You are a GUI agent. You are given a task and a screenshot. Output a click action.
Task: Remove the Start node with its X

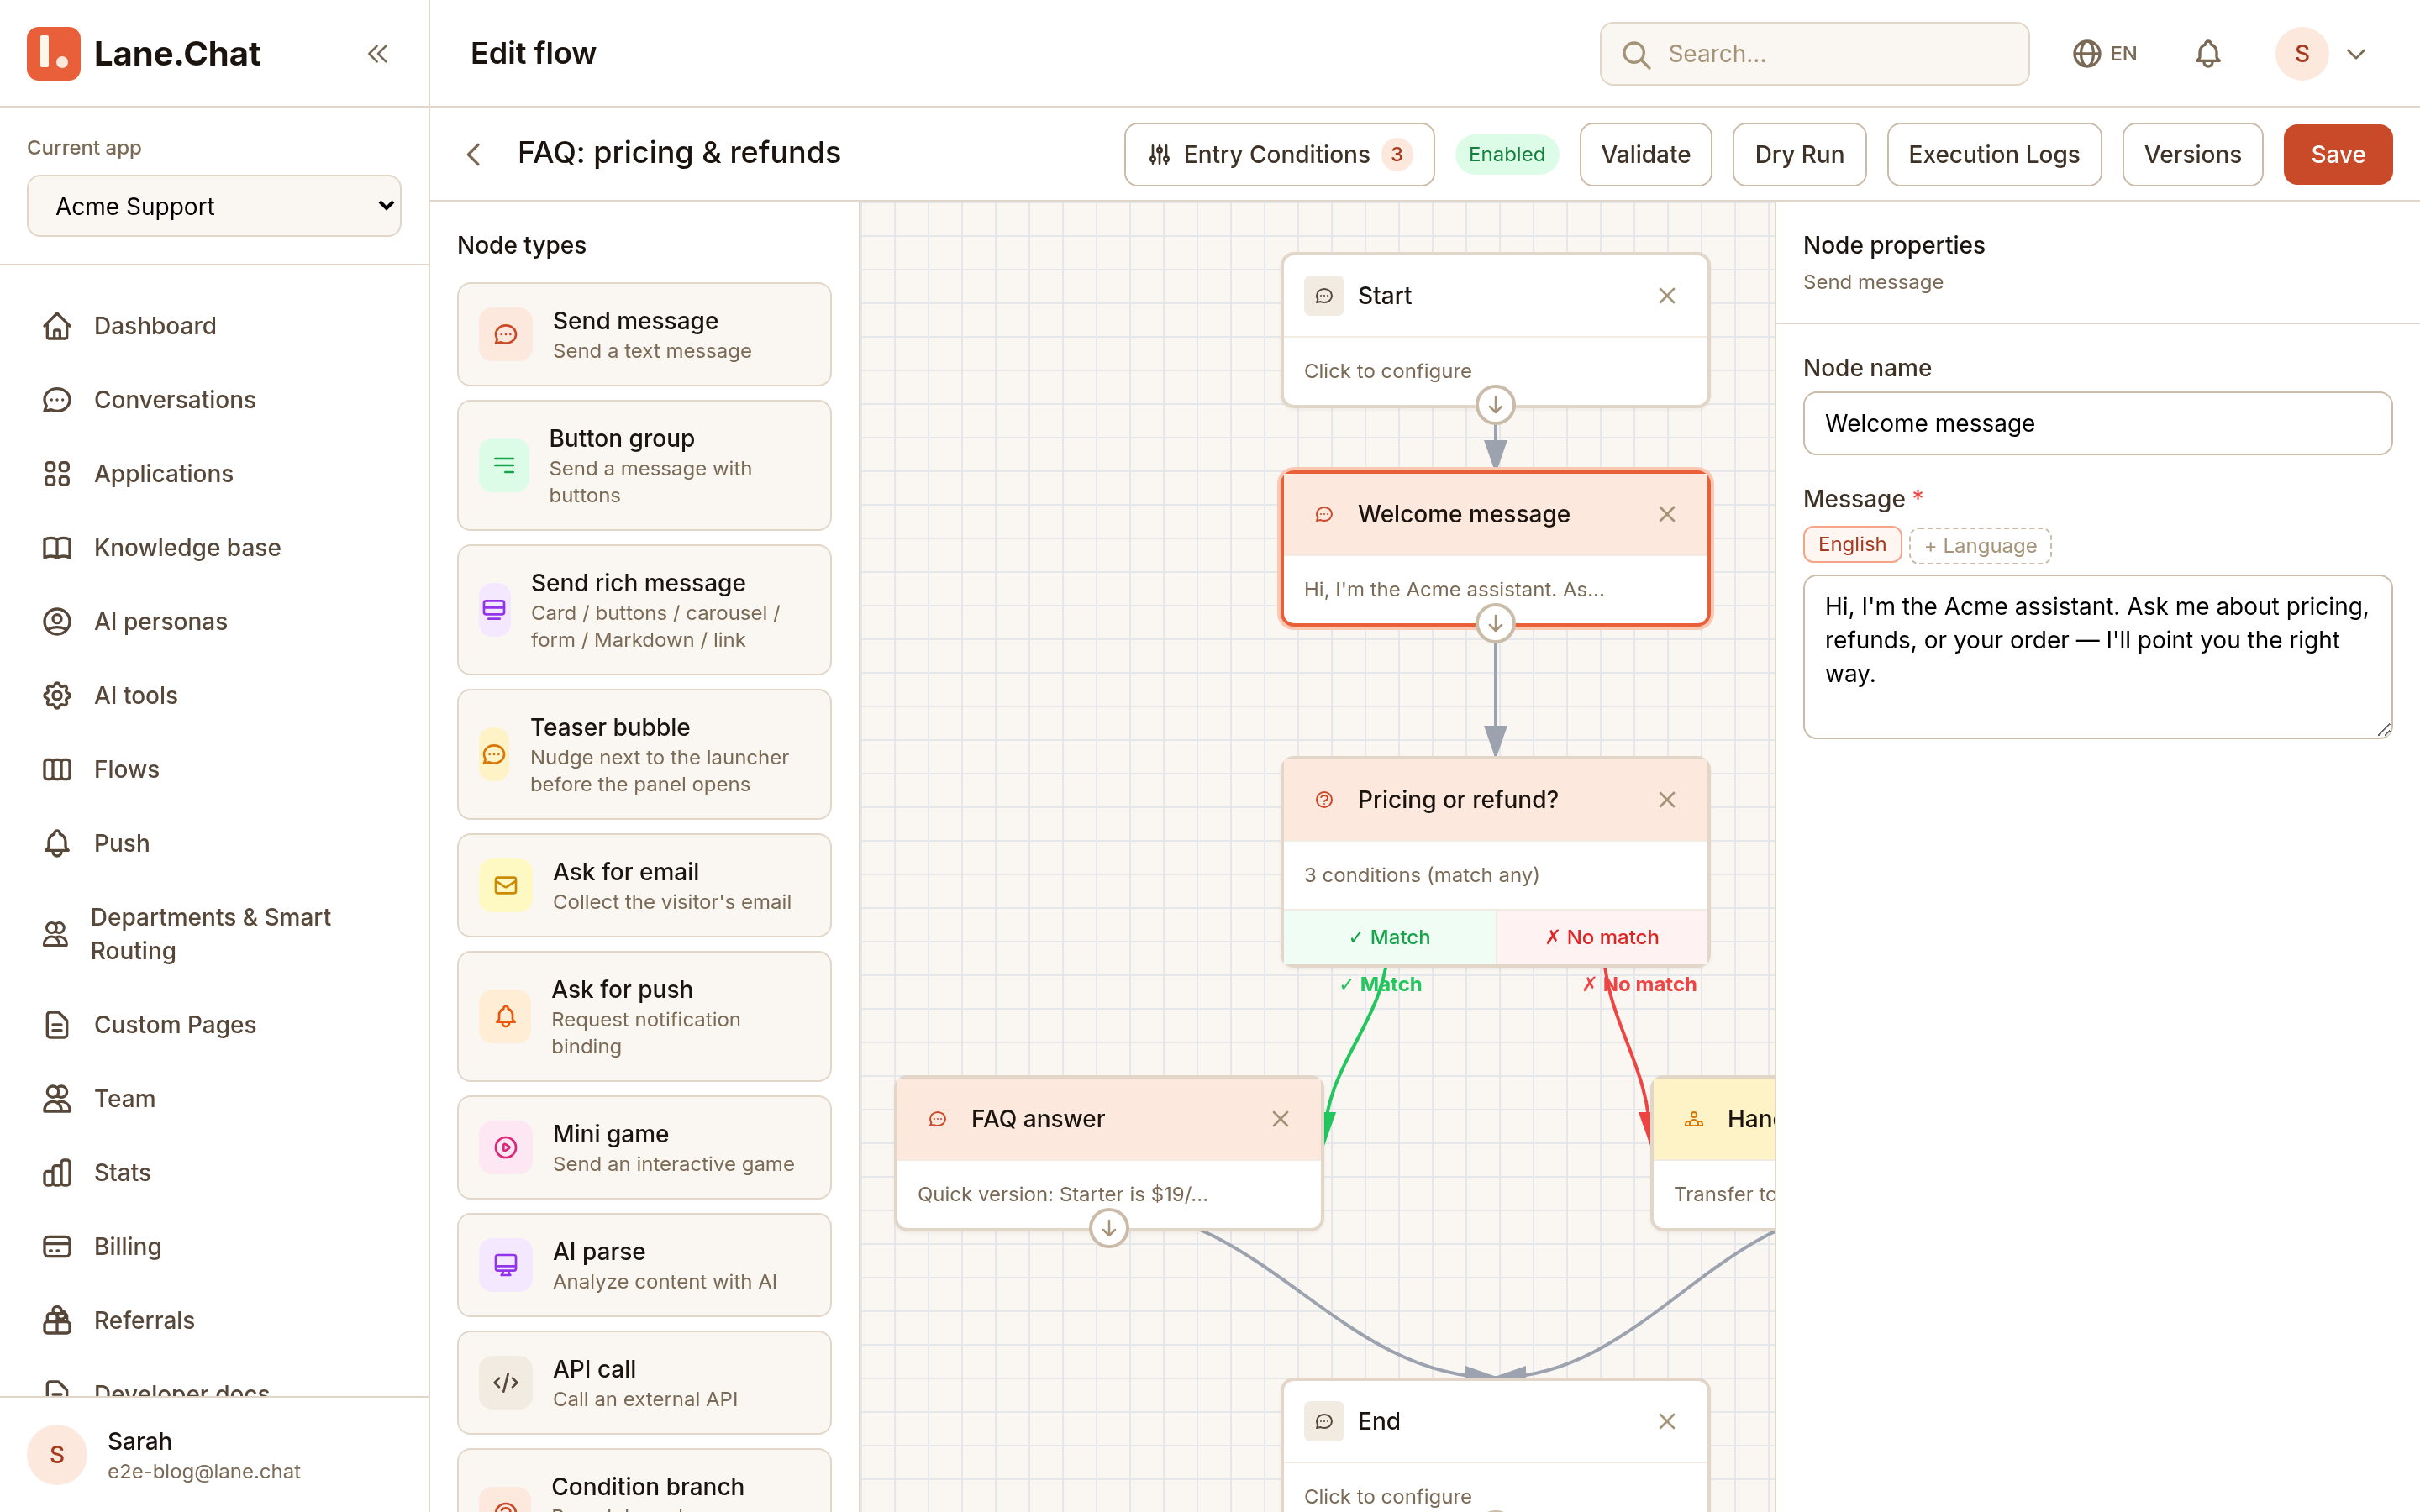[1667, 296]
